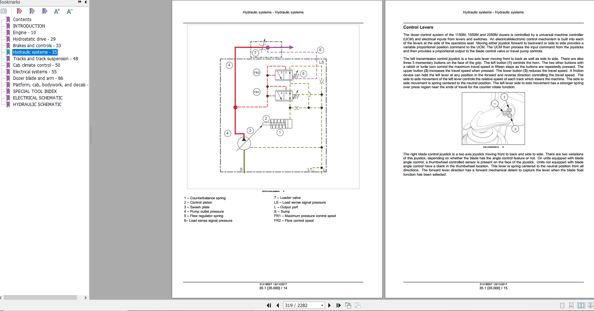The height and width of the screenshot is (311, 594).
Task: Open the bookmarks options menu icon
Action: [4, 11]
